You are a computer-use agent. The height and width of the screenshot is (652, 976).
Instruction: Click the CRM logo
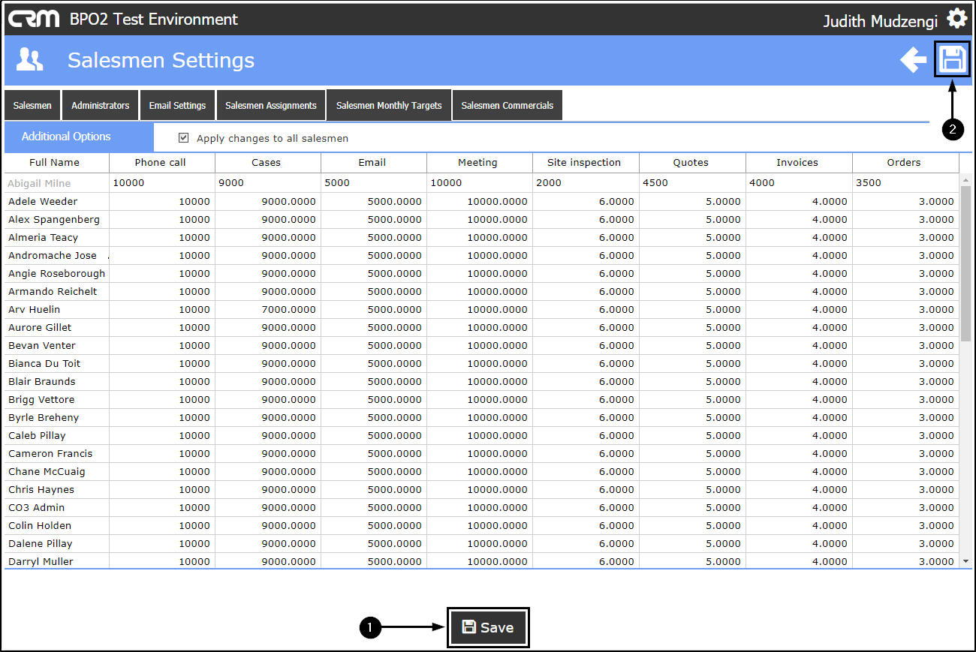coord(34,19)
